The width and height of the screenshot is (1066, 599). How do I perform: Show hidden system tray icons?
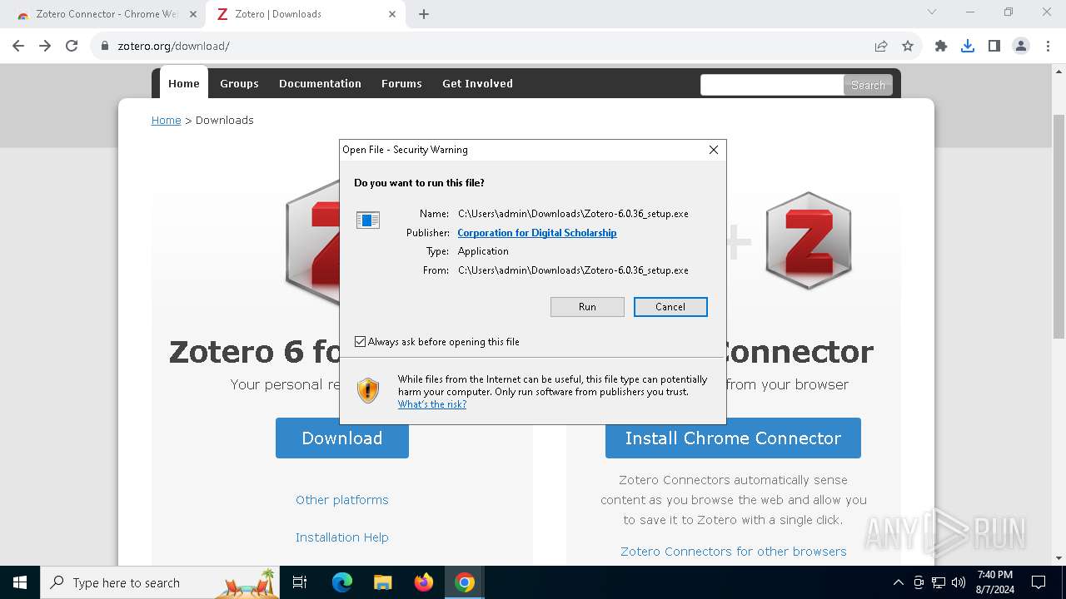pos(898,582)
